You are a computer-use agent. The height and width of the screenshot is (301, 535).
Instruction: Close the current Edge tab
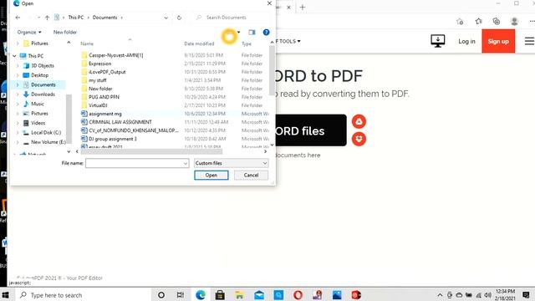click(288, 8)
